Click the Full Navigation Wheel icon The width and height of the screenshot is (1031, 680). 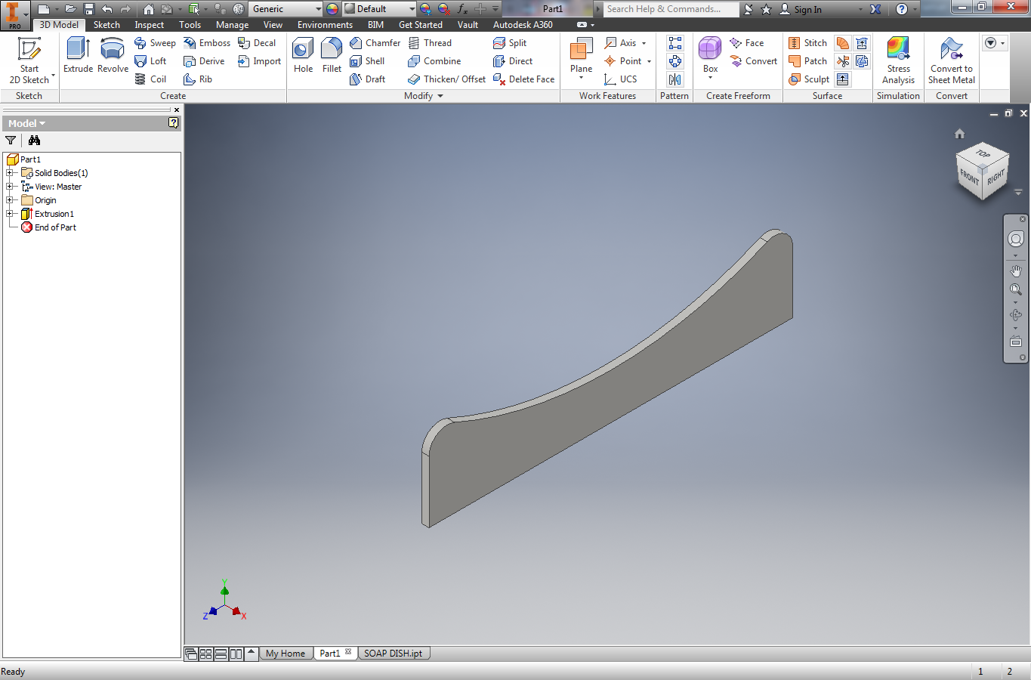point(1016,239)
